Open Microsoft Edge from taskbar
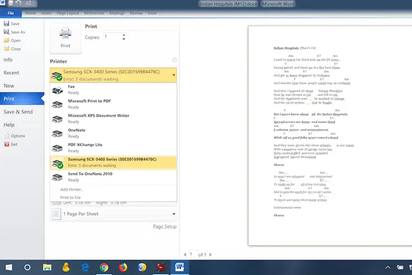412x275 pixels. coord(85,267)
